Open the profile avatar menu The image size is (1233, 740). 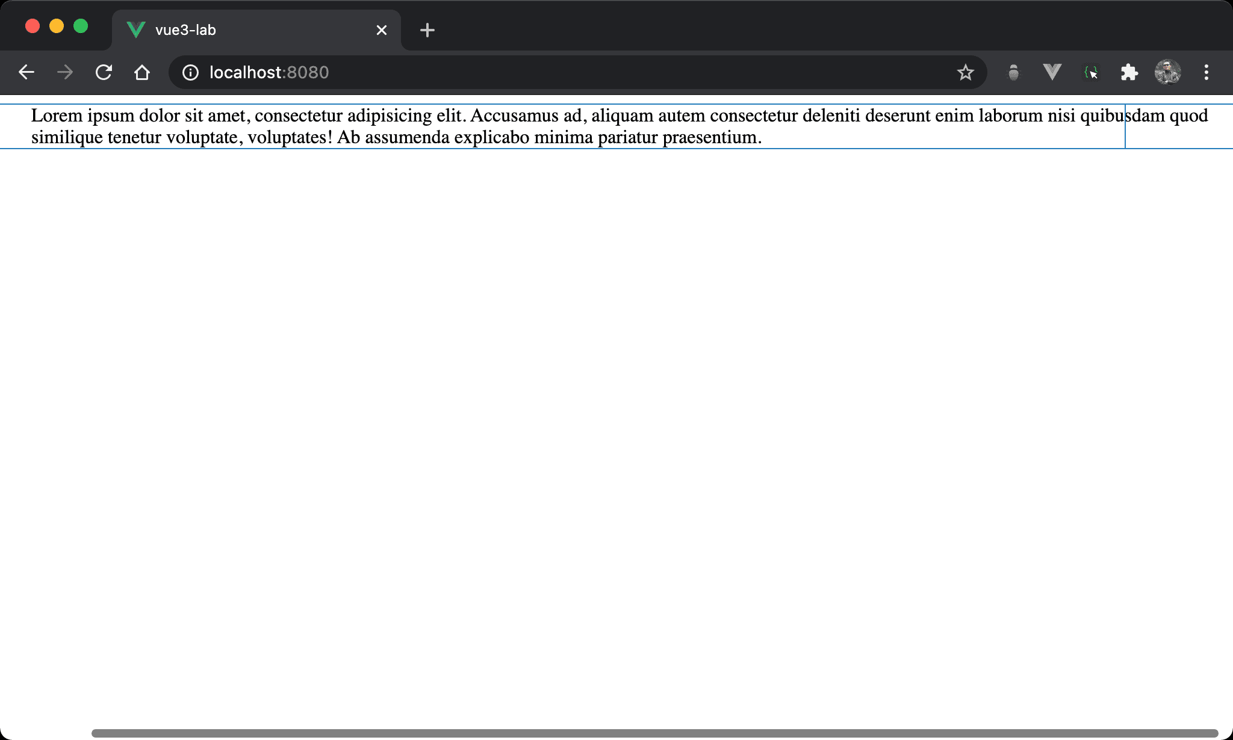coord(1167,73)
